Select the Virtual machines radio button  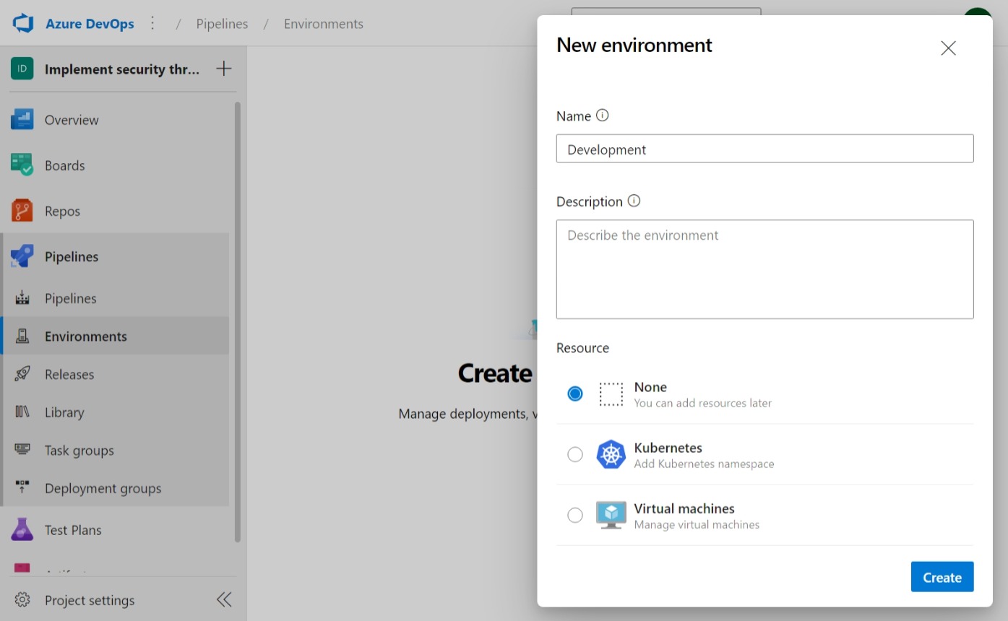[x=575, y=515]
